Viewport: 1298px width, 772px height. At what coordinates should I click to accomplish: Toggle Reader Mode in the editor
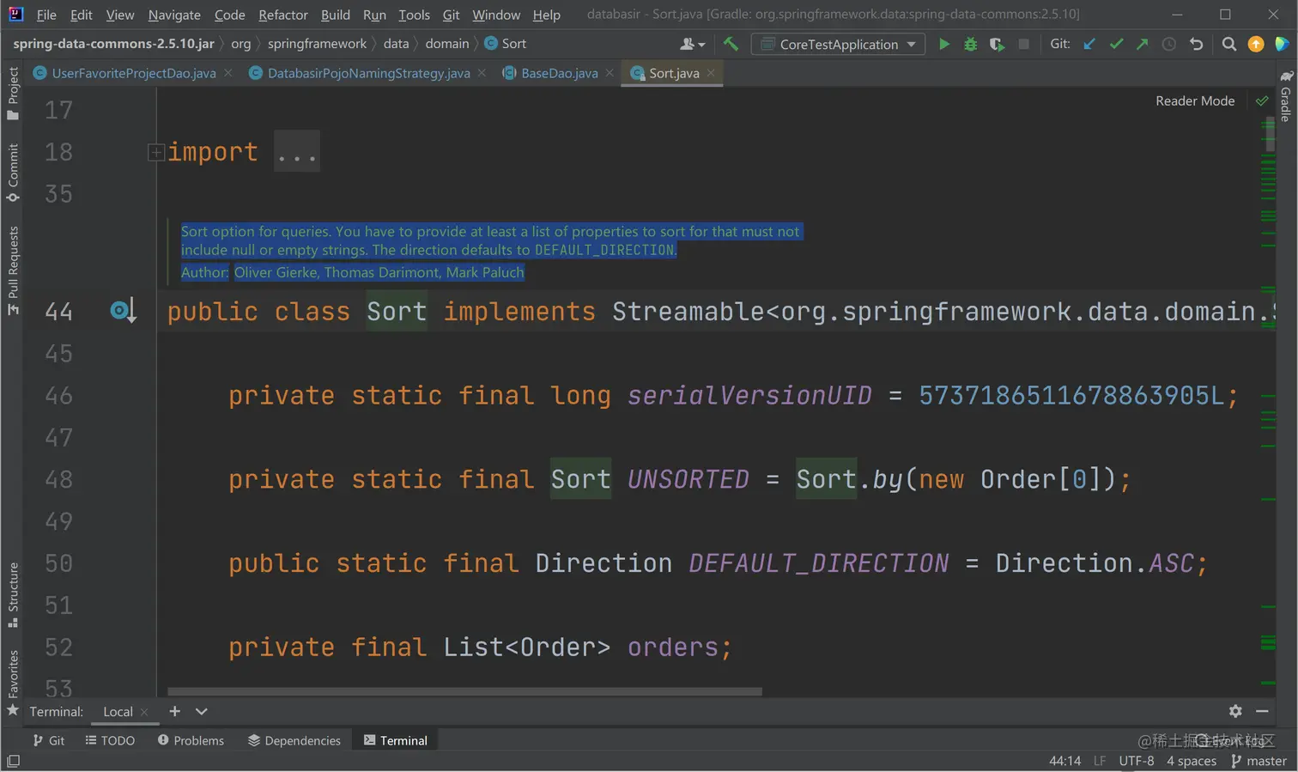tap(1194, 100)
